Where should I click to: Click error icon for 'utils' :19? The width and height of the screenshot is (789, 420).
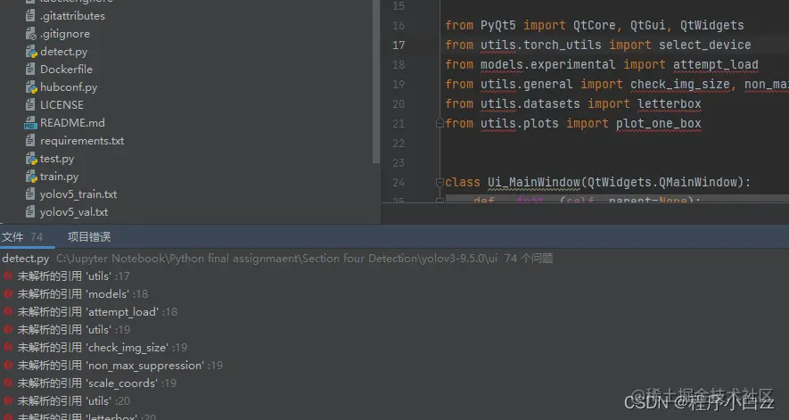(x=7, y=329)
